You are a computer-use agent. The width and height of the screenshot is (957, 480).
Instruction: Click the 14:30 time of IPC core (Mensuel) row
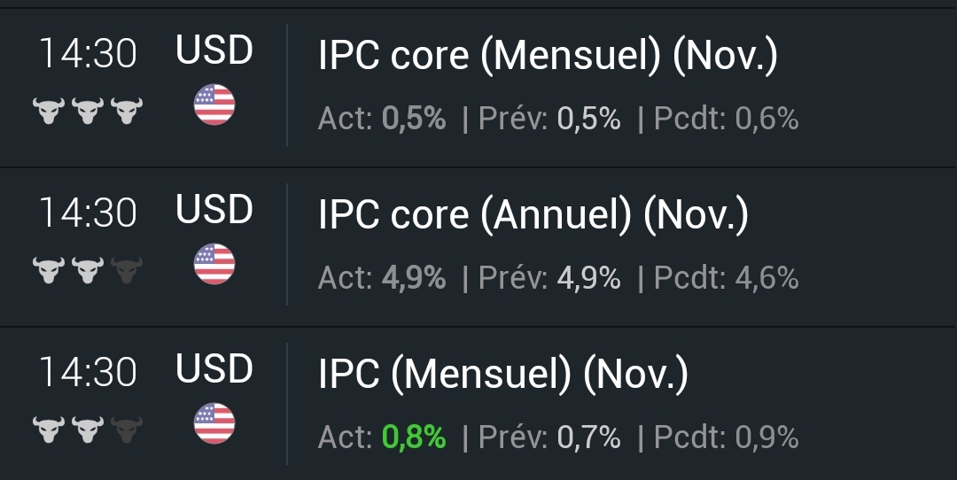[88, 55]
